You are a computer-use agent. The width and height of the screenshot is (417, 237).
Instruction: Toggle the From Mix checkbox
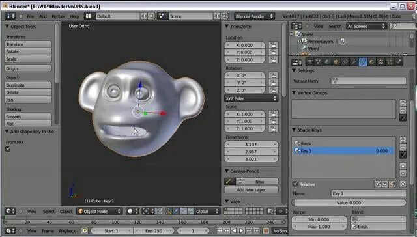point(8,149)
